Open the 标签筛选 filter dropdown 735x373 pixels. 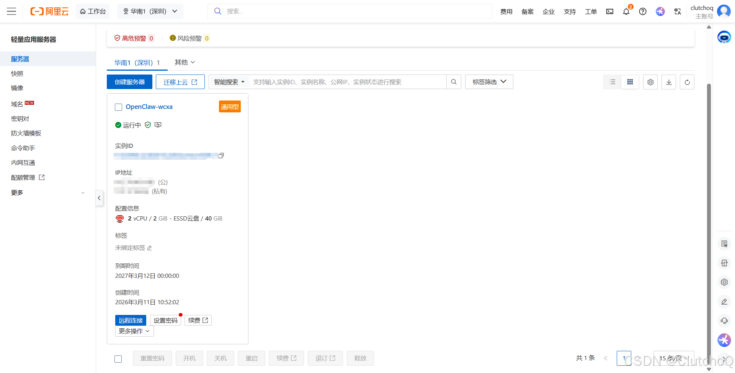point(489,82)
